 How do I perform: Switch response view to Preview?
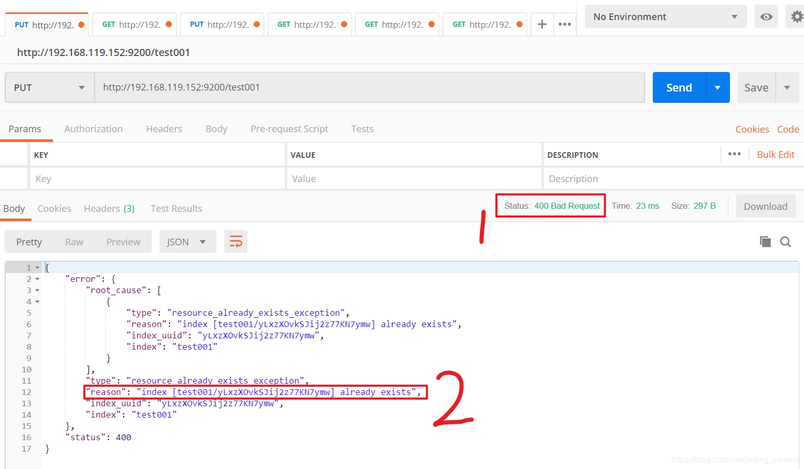123,242
